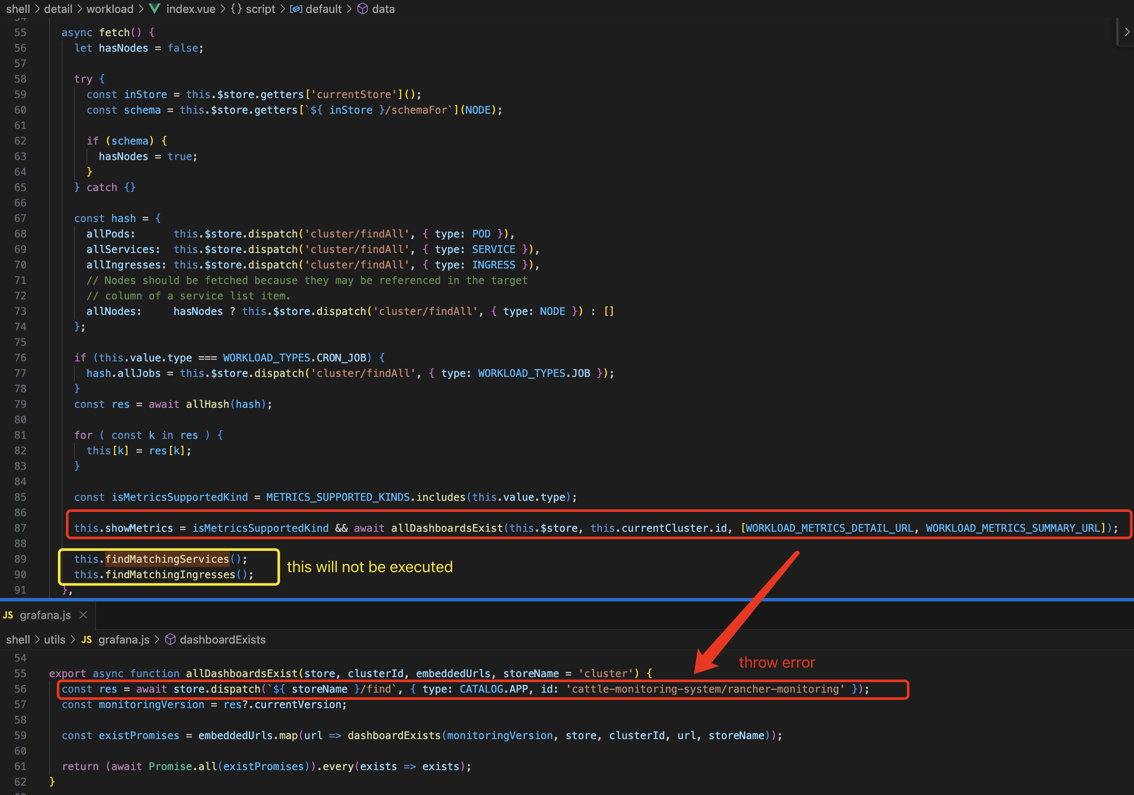The width and height of the screenshot is (1134, 795).
Task: Click the JS icon in the lower grafana.js breadcrumb
Action: [x=87, y=640]
